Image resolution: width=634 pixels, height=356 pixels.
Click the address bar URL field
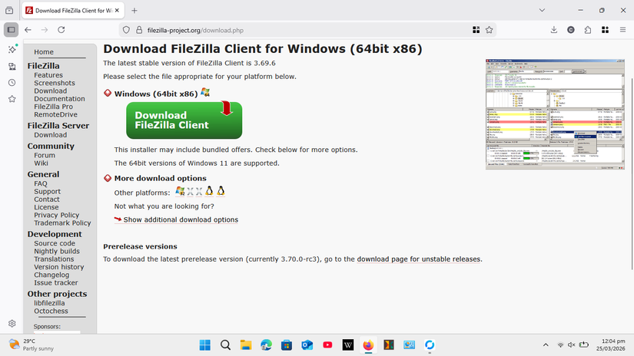click(x=307, y=30)
